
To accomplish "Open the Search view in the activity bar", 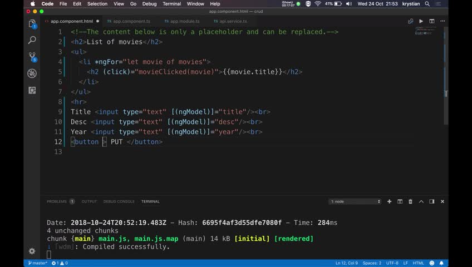I will point(32,40).
